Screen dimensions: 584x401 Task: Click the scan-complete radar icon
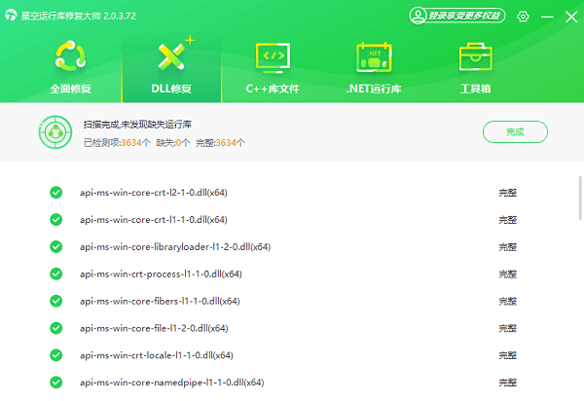click(x=55, y=131)
